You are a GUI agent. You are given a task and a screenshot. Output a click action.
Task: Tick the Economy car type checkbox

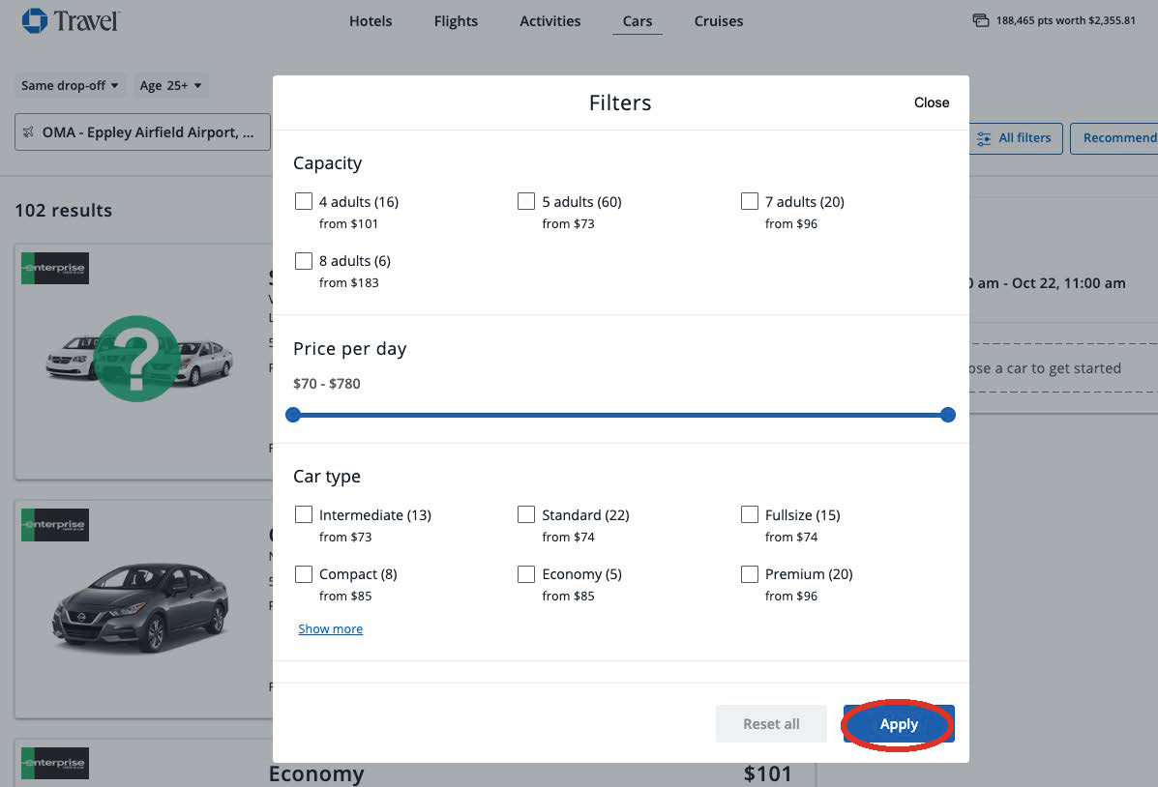(526, 574)
